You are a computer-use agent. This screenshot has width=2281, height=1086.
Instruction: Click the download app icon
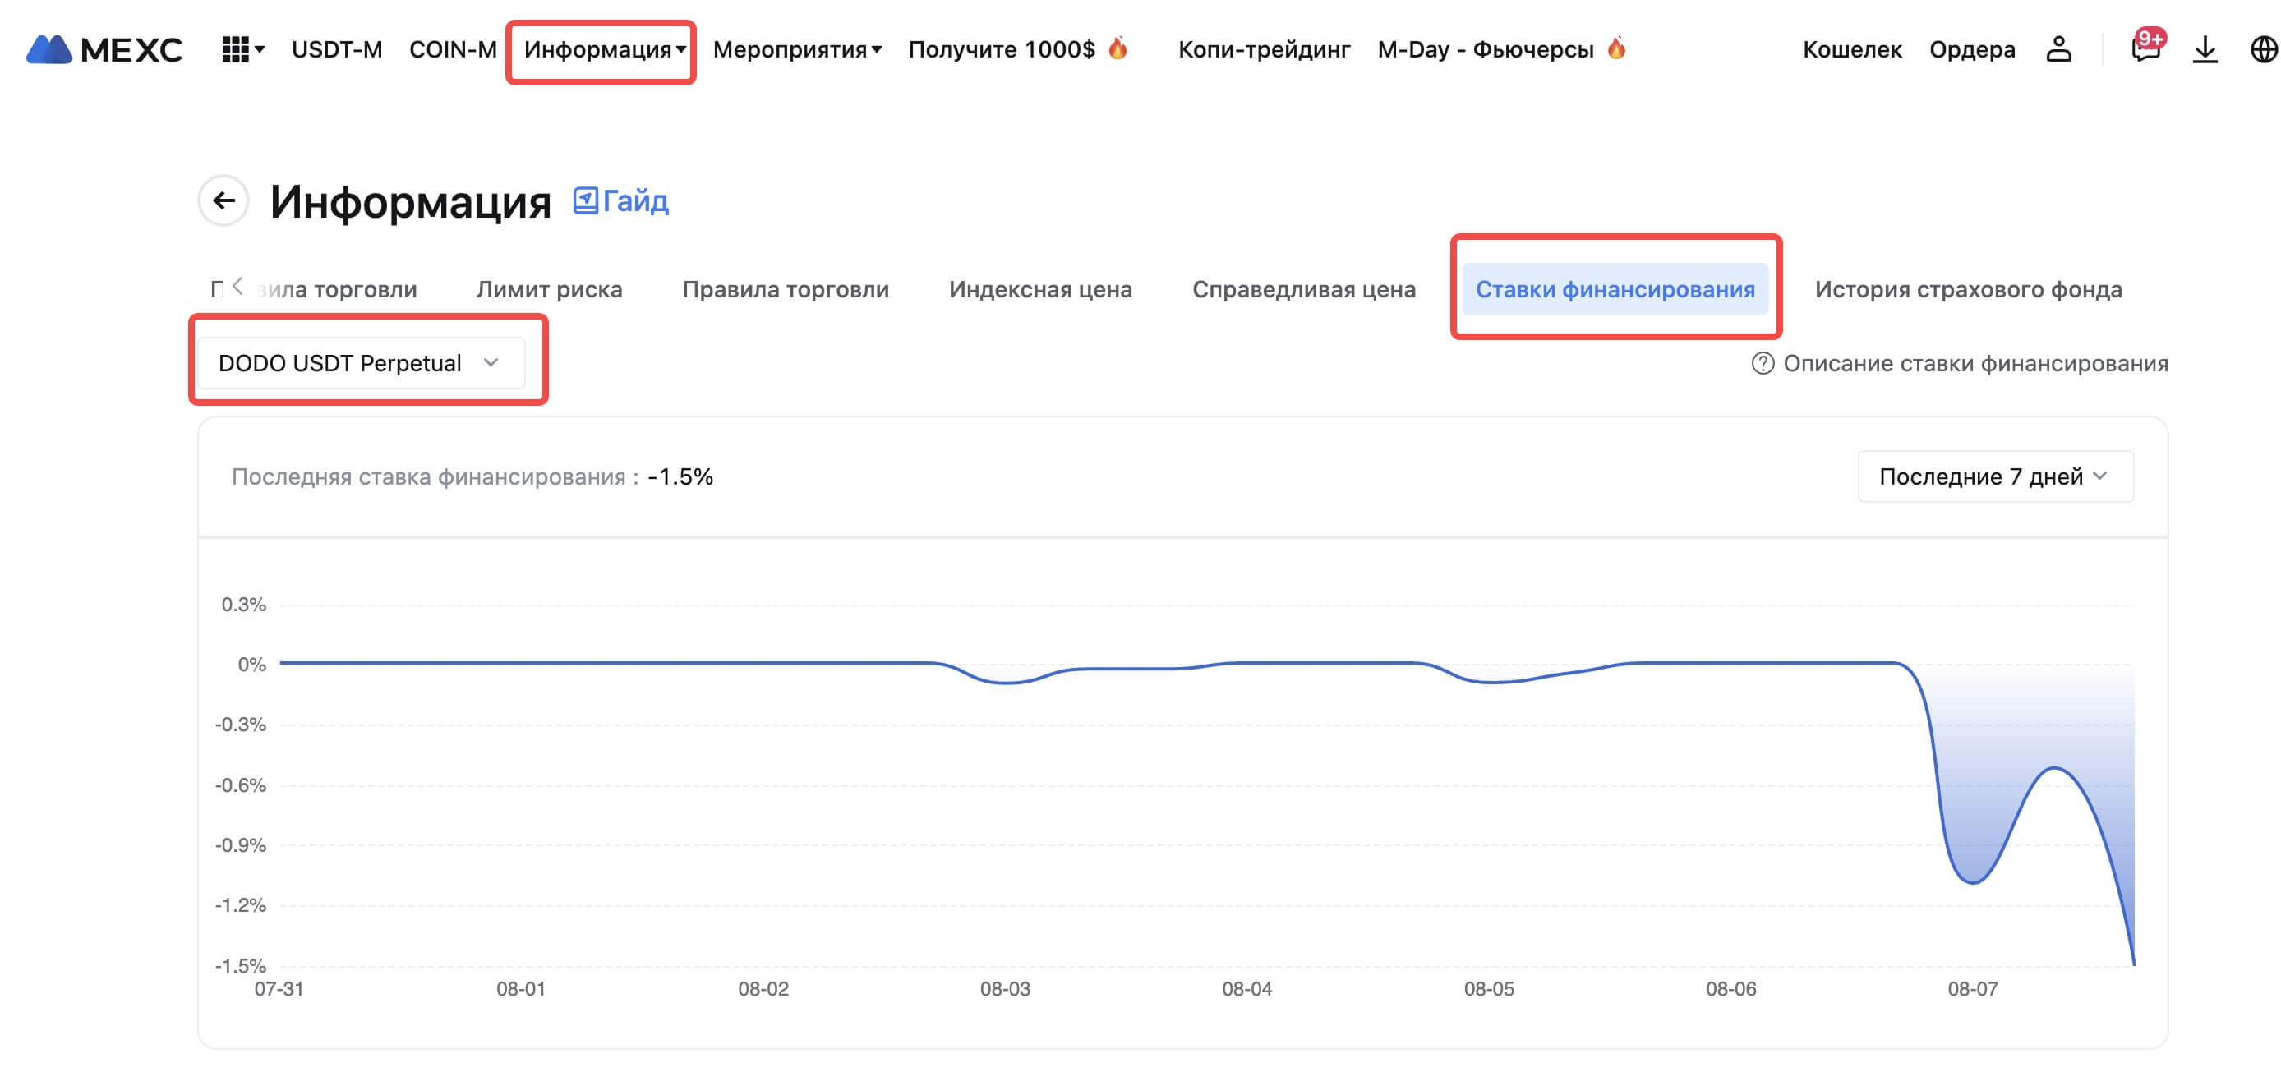[x=2205, y=49]
